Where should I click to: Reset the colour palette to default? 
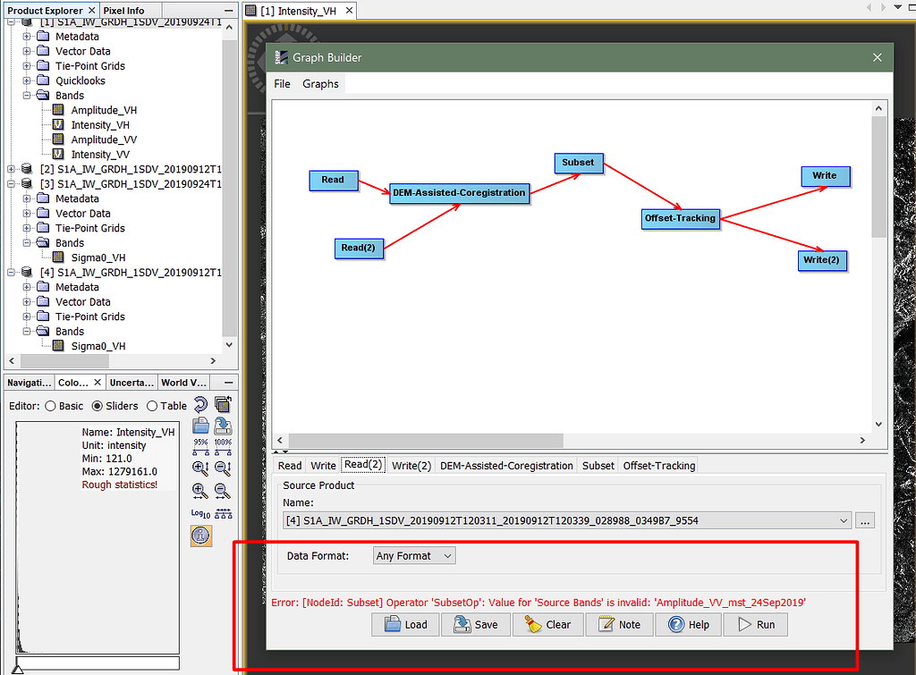pyautogui.click(x=199, y=403)
